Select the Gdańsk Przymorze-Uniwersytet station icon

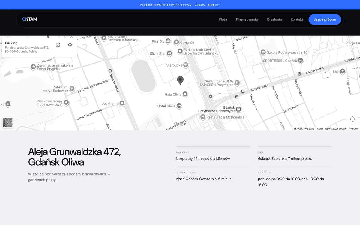238,109
